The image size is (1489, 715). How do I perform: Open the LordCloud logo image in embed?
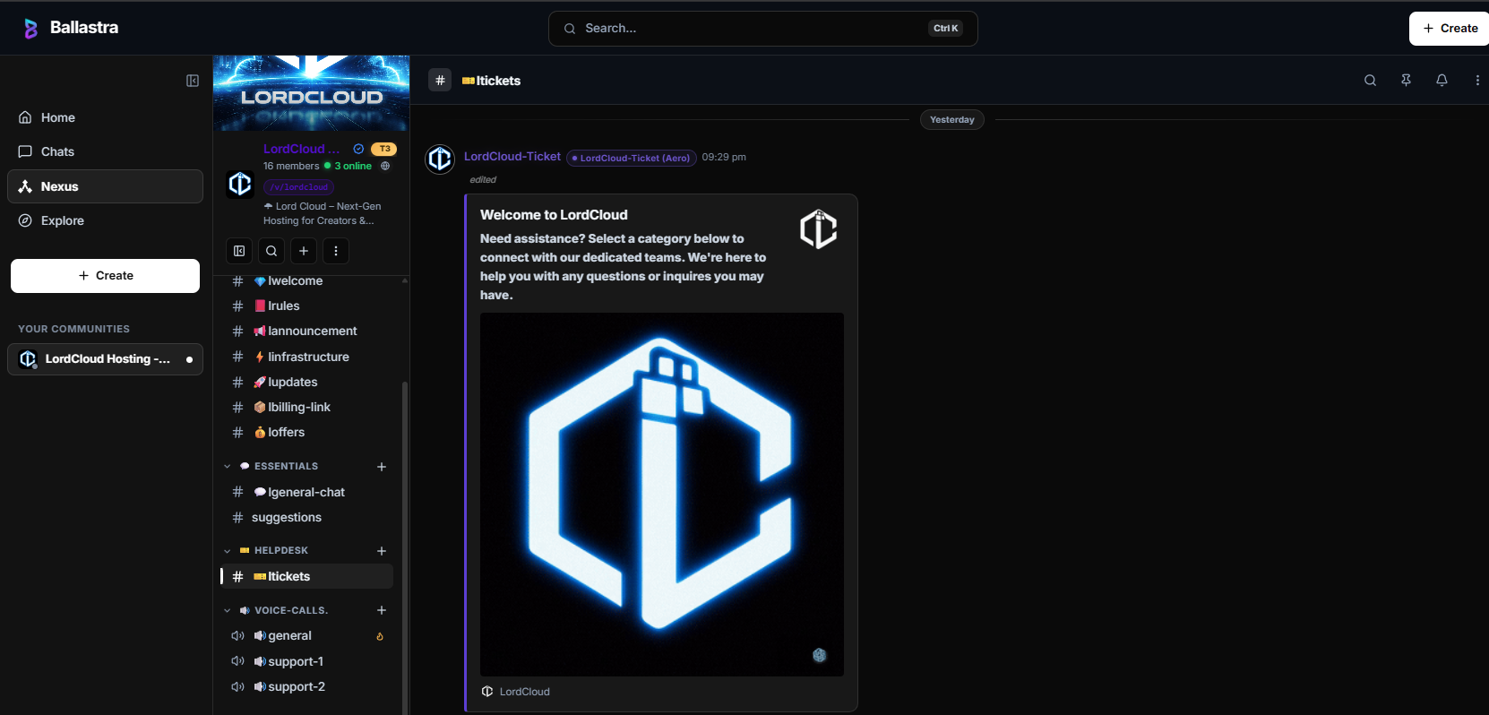662,495
